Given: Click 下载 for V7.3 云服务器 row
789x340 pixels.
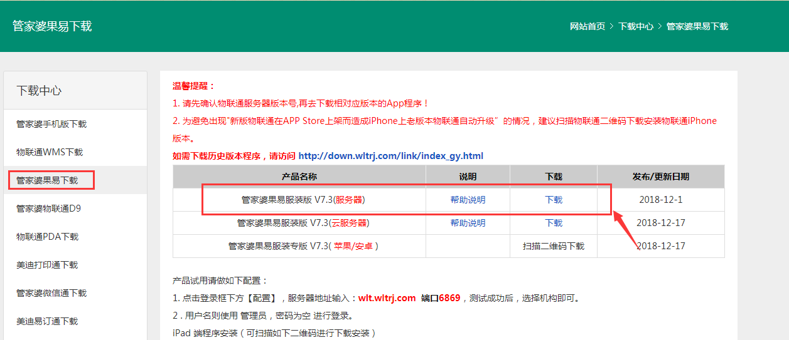Looking at the screenshot, I should pos(554,223).
